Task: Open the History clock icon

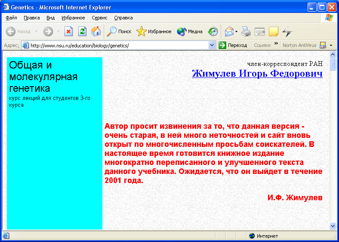Action: [x=213, y=31]
